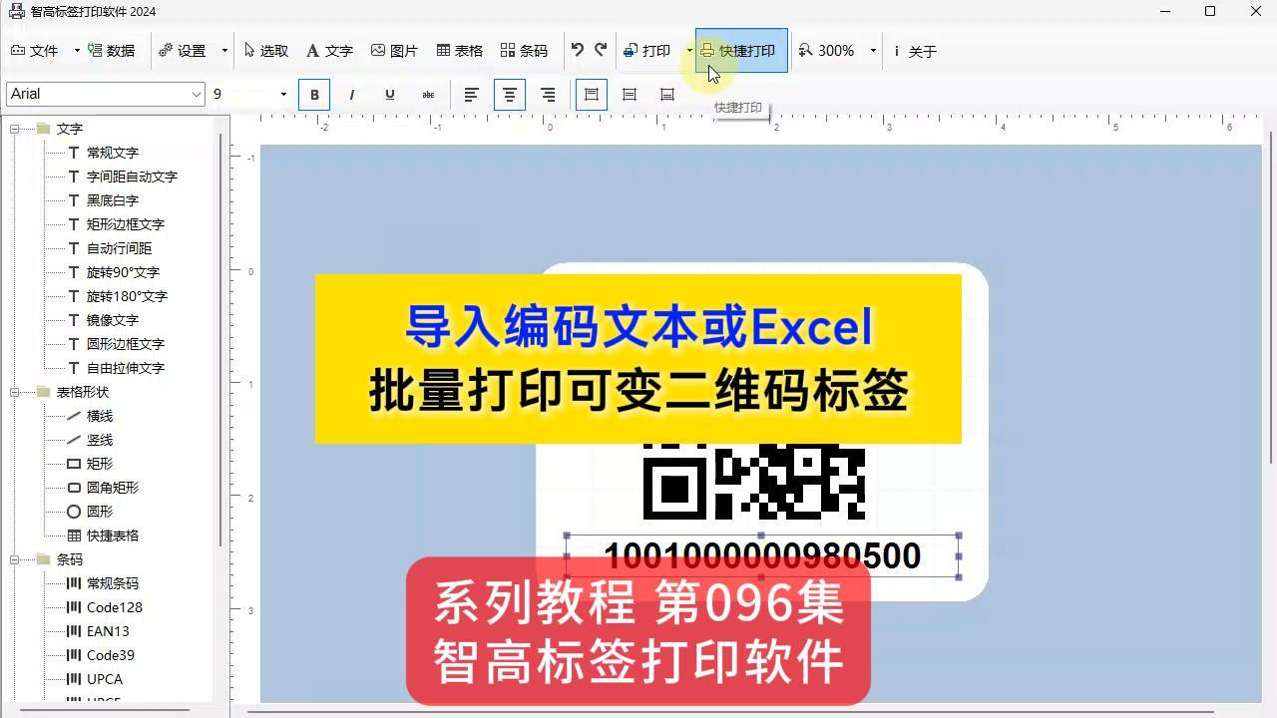Start 快捷打印 quick print

tap(740, 50)
